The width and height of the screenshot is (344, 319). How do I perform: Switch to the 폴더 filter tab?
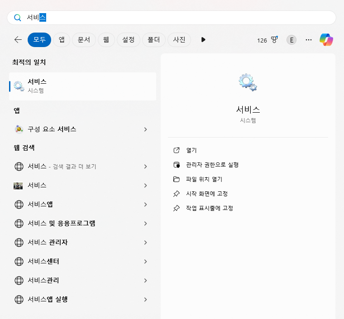tap(154, 40)
